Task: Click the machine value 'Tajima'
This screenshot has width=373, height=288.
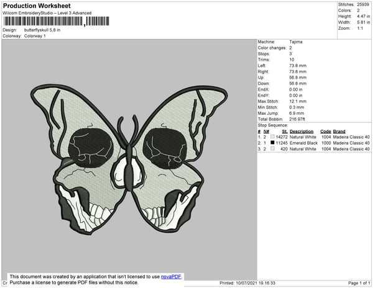Action: coord(296,42)
